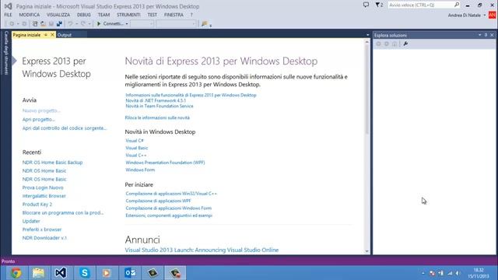The height and width of the screenshot is (280, 498).
Task: Open the FILE menu
Action: 8,15
